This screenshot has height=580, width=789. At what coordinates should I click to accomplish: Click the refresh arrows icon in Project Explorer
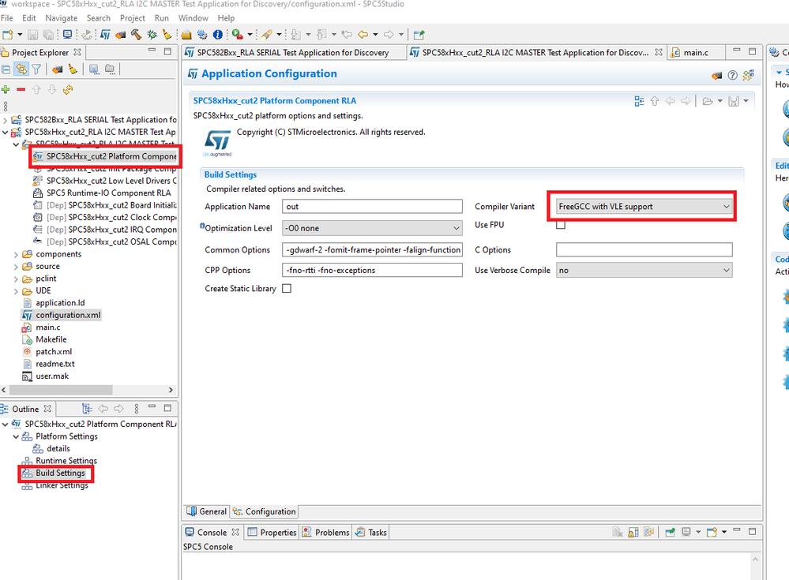[68, 89]
